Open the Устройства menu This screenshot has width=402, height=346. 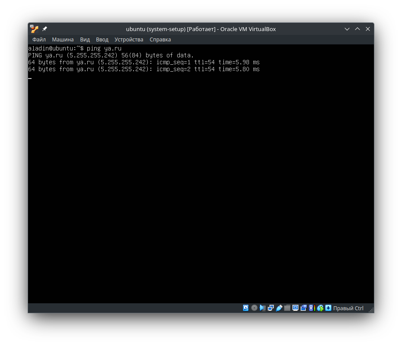(129, 39)
